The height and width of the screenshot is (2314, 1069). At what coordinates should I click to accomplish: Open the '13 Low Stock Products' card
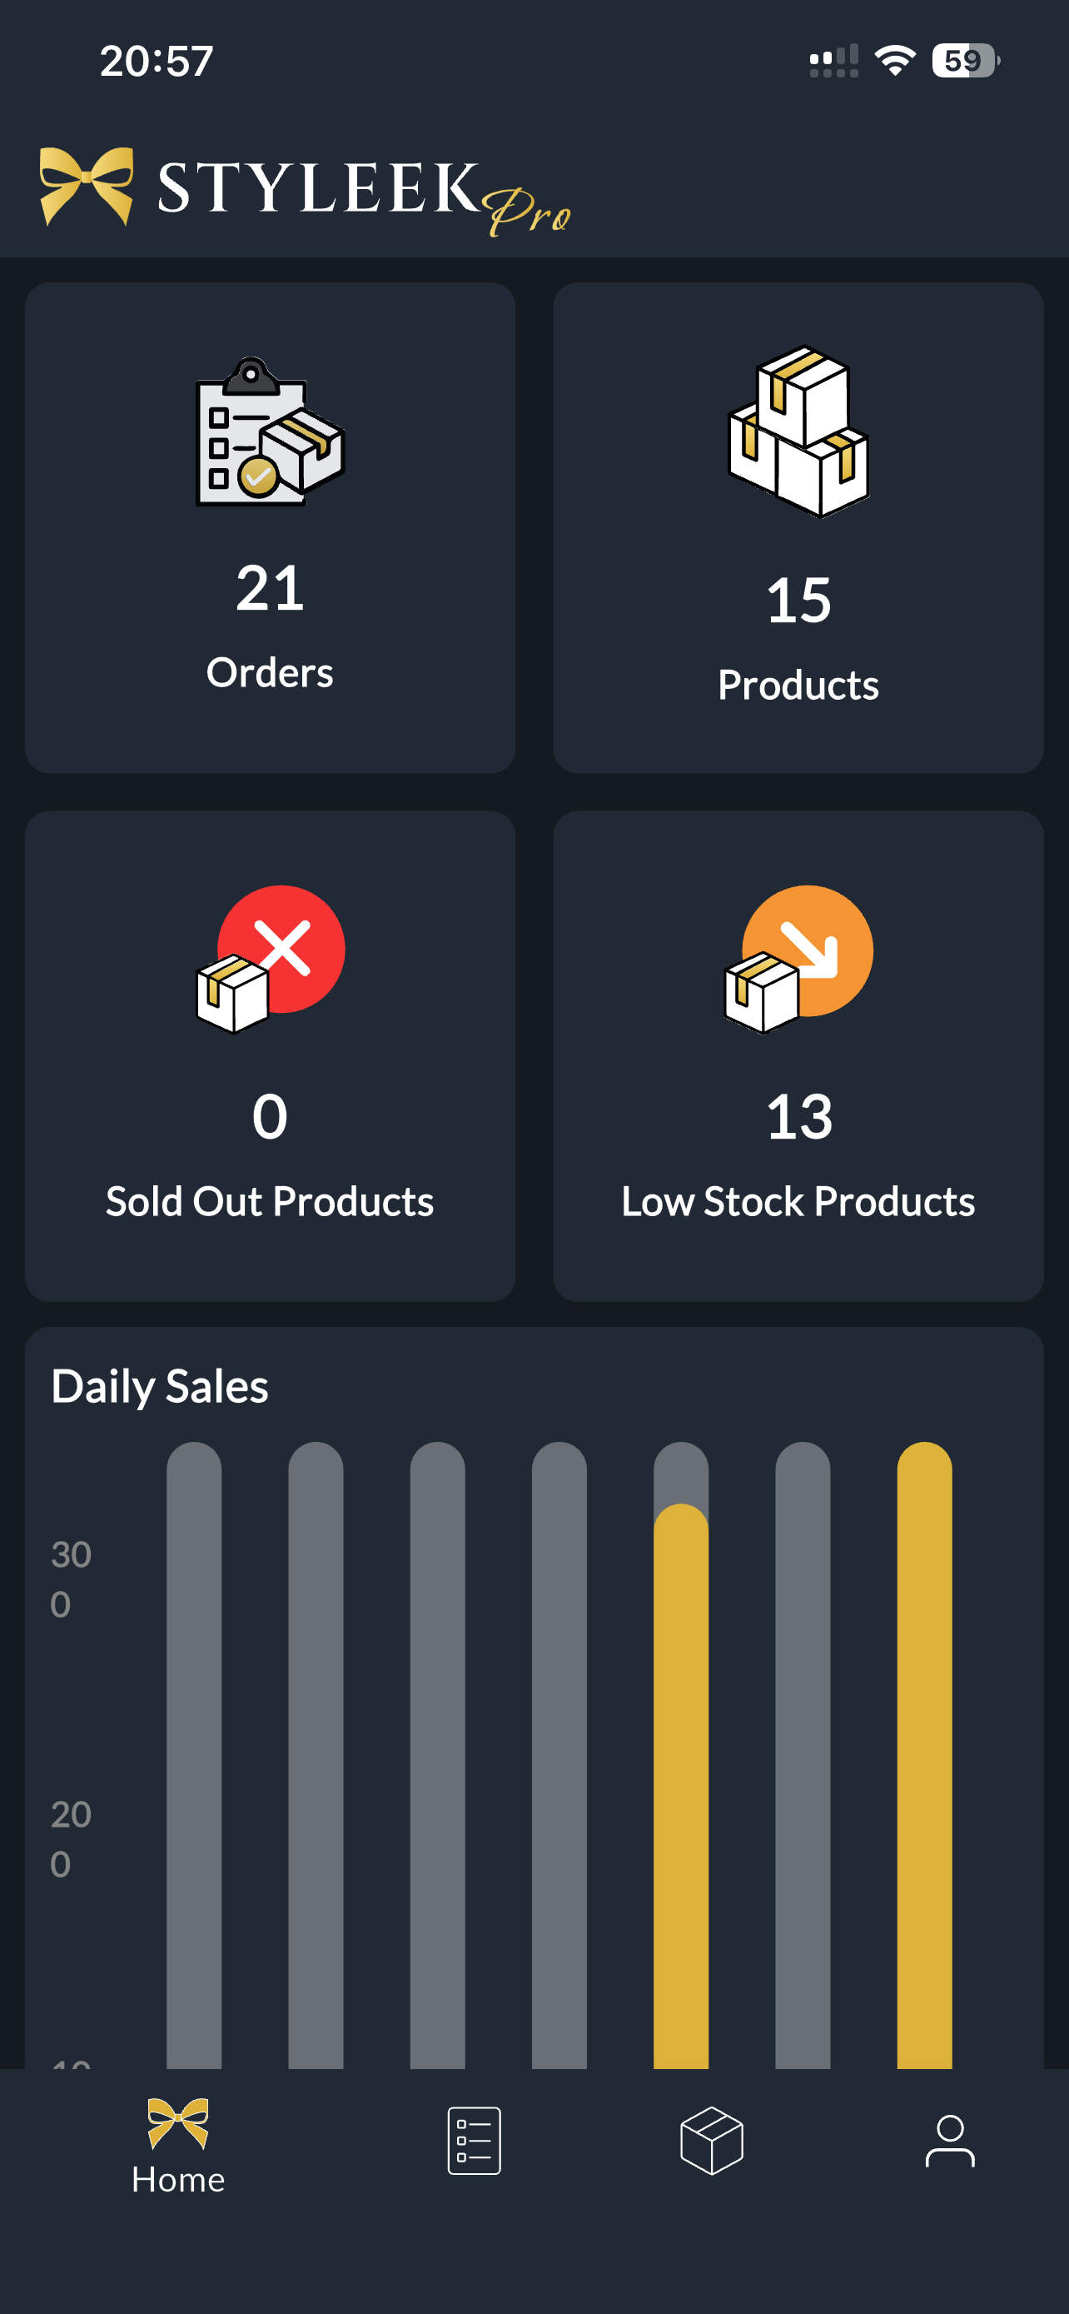pyautogui.click(x=798, y=1056)
